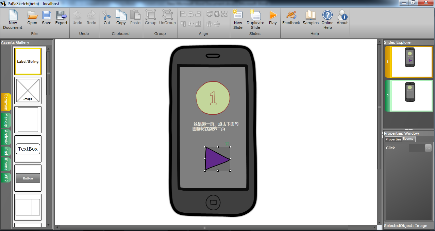Align objects to top edge
435x231 pixels.
pyautogui.click(x=183, y=23)
